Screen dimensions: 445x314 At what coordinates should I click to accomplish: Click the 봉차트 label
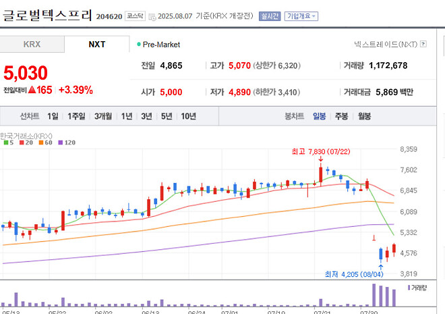click(x=294, y=116)
